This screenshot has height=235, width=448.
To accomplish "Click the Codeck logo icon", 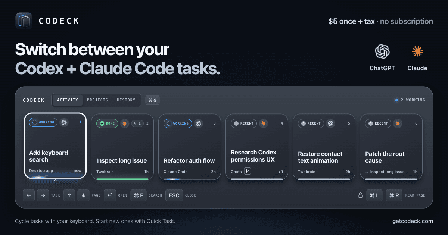I will tap(24, 21).
